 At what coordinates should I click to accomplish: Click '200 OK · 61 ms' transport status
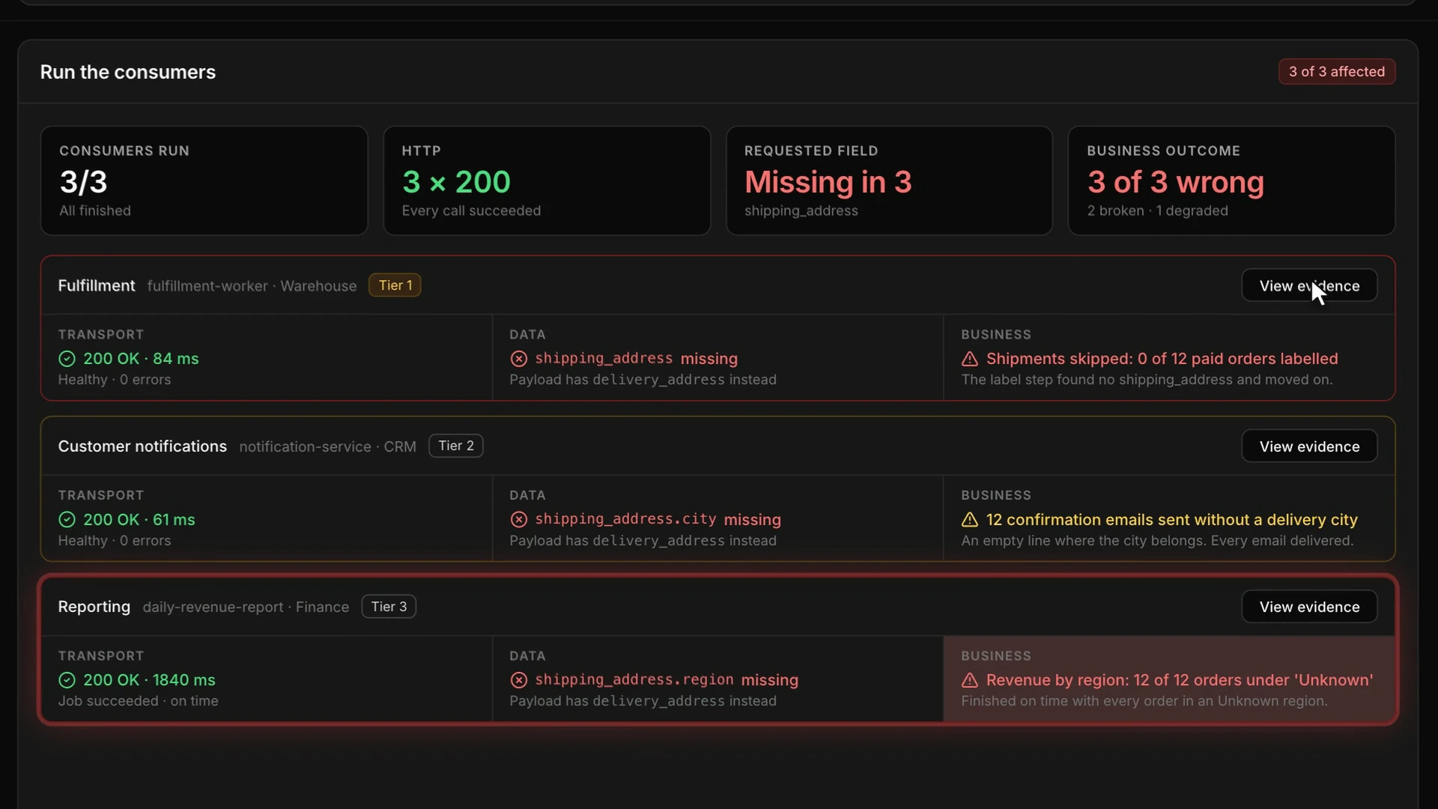click(139, 520)
